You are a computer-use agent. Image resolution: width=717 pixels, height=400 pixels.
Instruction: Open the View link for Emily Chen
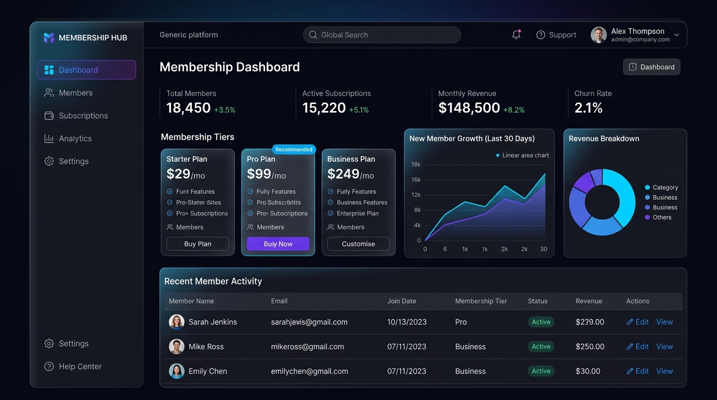(x=664, y=371)
